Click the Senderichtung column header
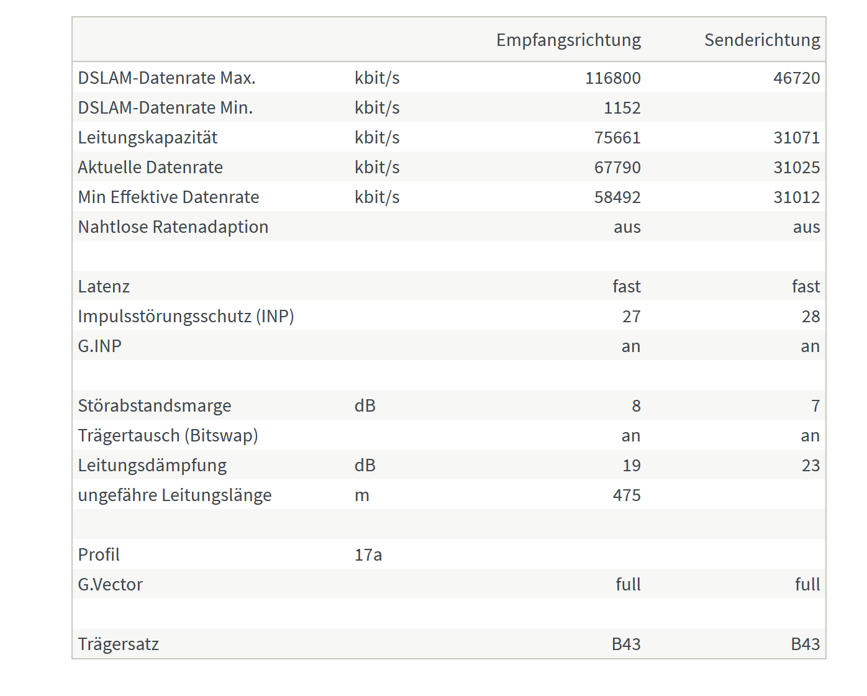867x696 pixels. [x=762, y=40]
